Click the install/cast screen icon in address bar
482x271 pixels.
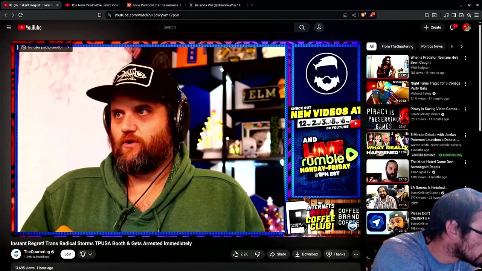[345, 15]
